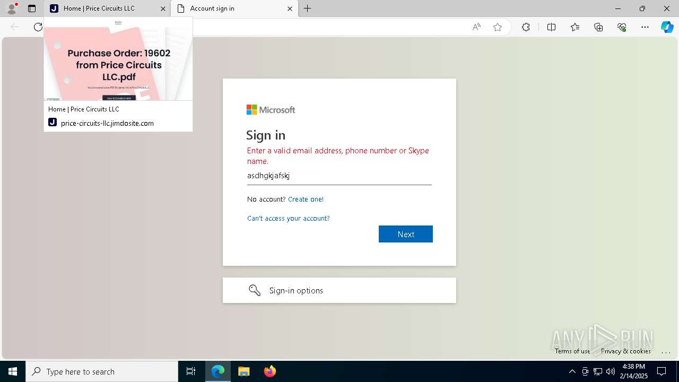Click the Microsoft logo
The width and height of the screenshot is (679, 382).
click(271, 110)
